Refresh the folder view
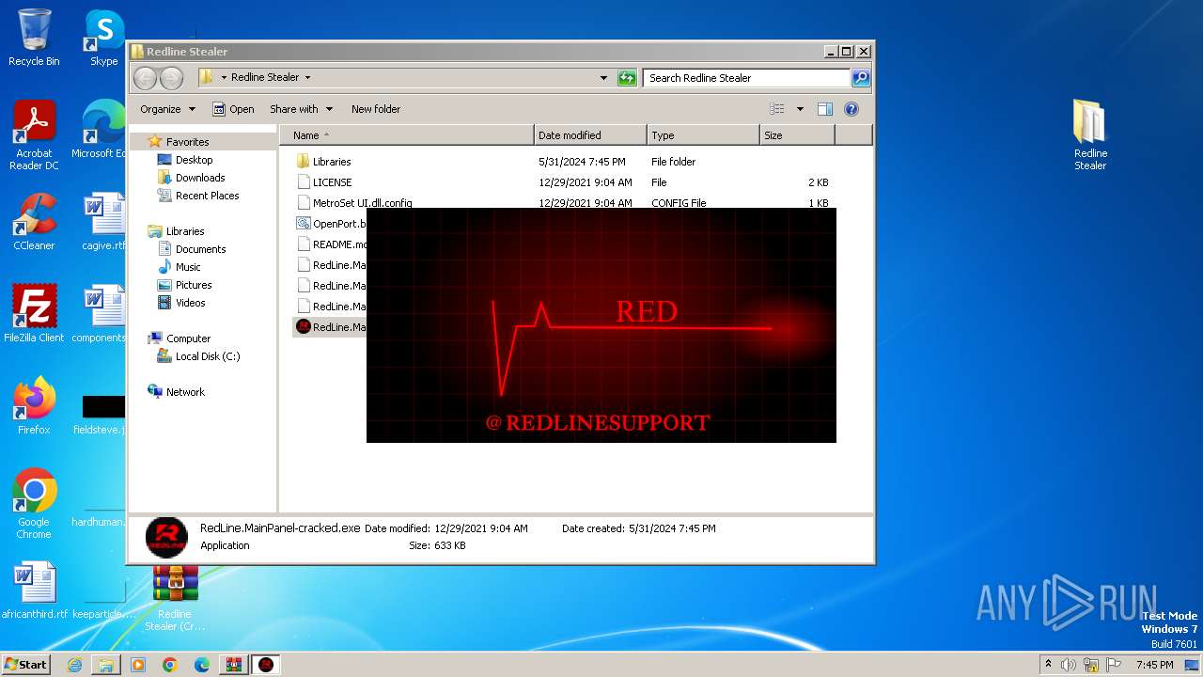Viewport: 1203px width, 677px height. [627, 78]
